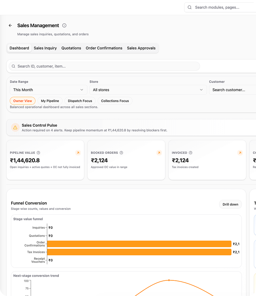Click the Inquiries axis label
The height and width of the screenshot is (296, 256).
39,228
